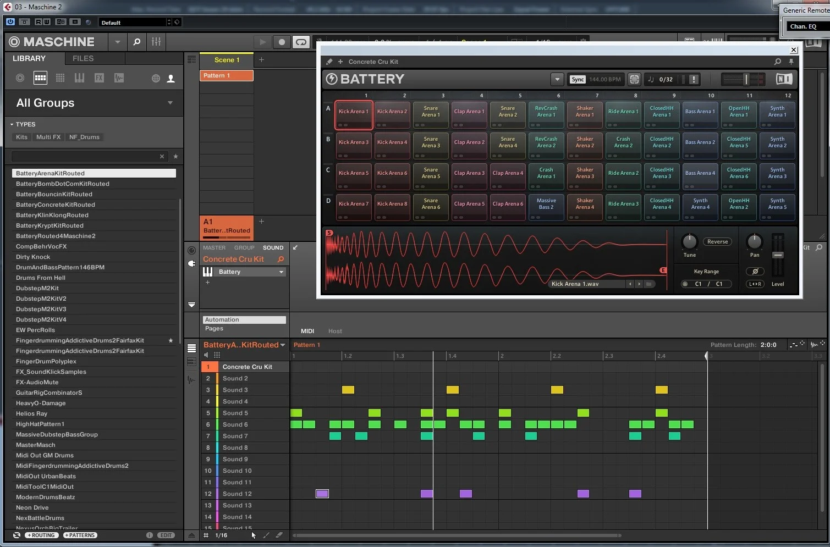
Task: Switch to the Host tab
Action: pos(335,331)
